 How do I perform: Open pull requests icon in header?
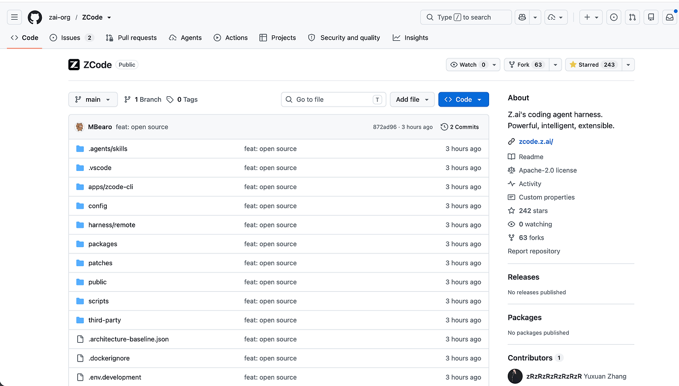632,17
